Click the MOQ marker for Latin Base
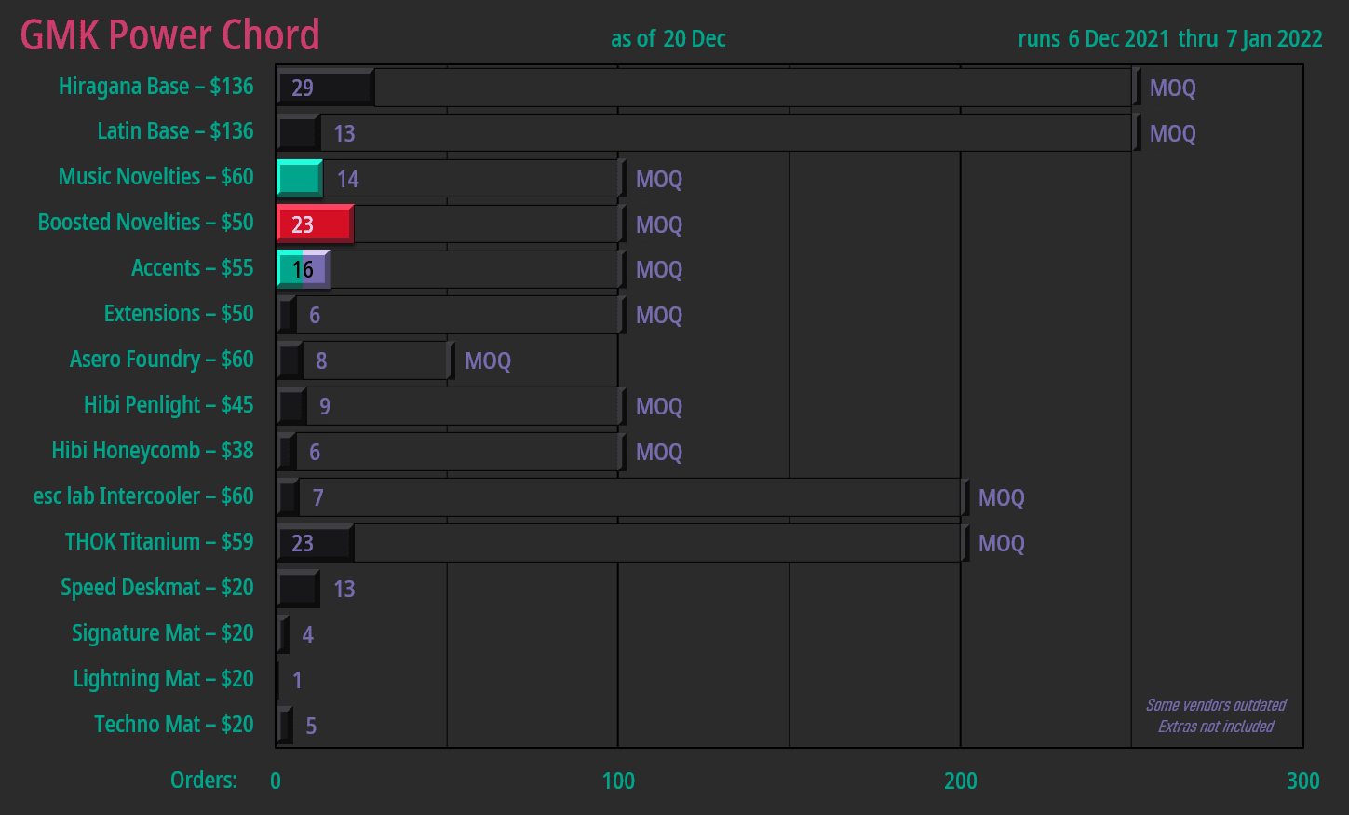This screenshot has height=815, width=1349. [x=1171, y=134]
